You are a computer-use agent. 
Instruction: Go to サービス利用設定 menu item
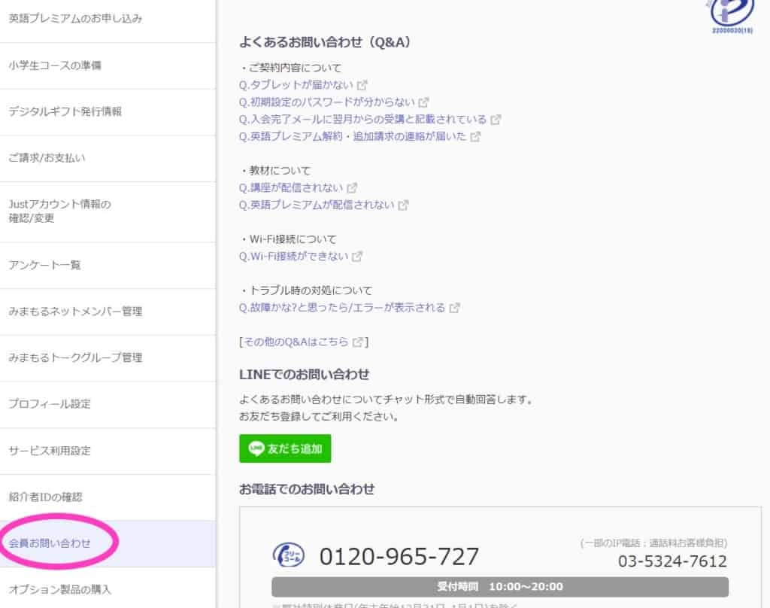(50, 451)
